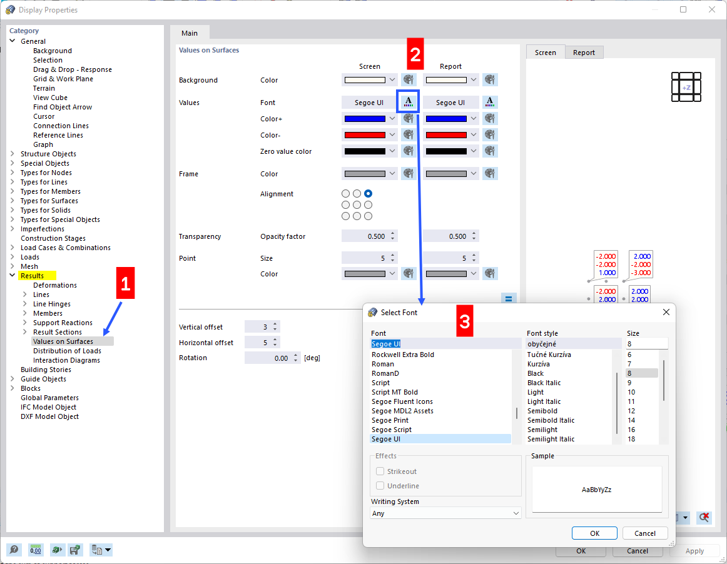Open the Writing System dropdown
The width and height of the screenshot is (727, 564).
pyautogui.click(x=445, y=513)
